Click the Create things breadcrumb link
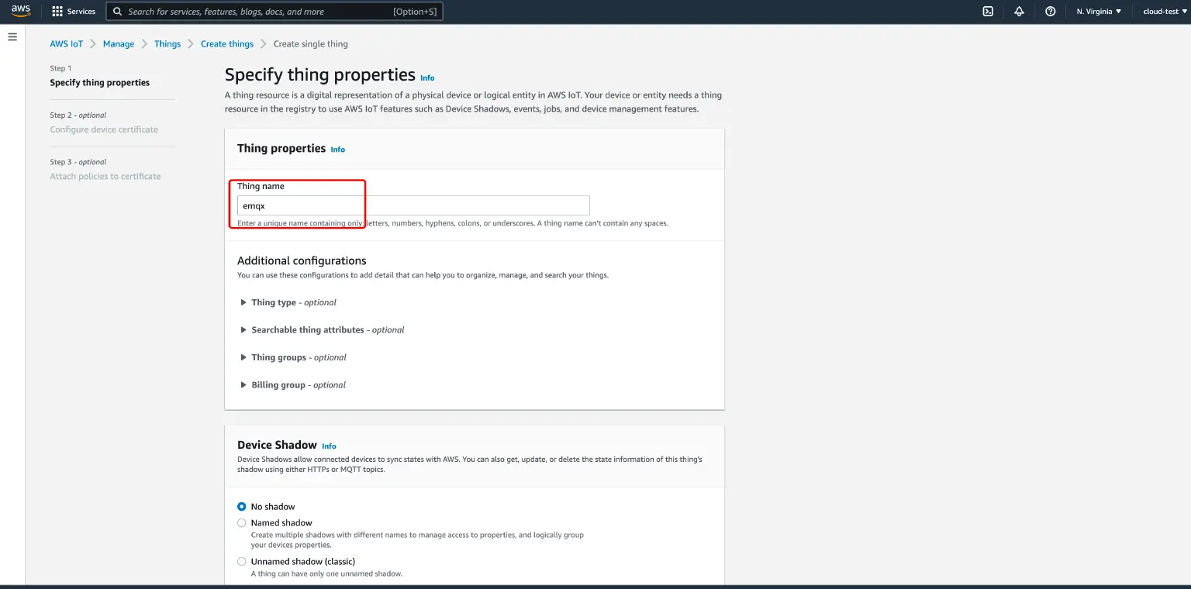Screen dimensions: 1191x589 coord(227,43)
